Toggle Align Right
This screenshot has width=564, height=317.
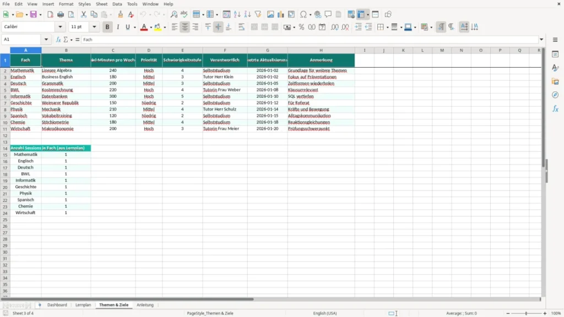coord(196,27)
